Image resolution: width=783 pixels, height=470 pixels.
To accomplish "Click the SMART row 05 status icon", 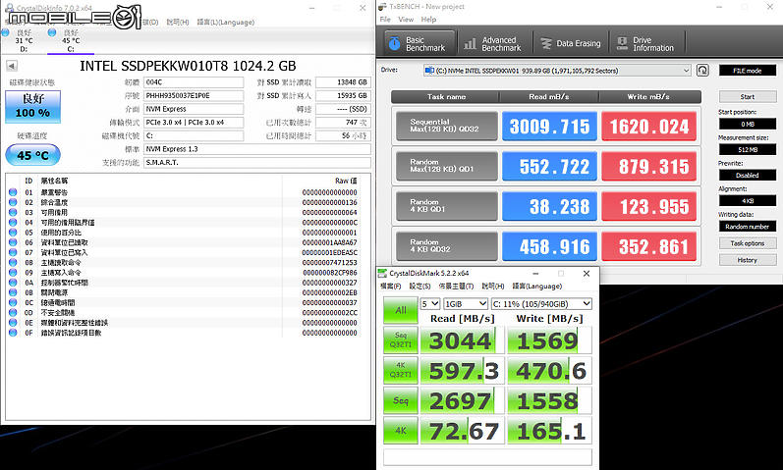I will tap(13, 232).
